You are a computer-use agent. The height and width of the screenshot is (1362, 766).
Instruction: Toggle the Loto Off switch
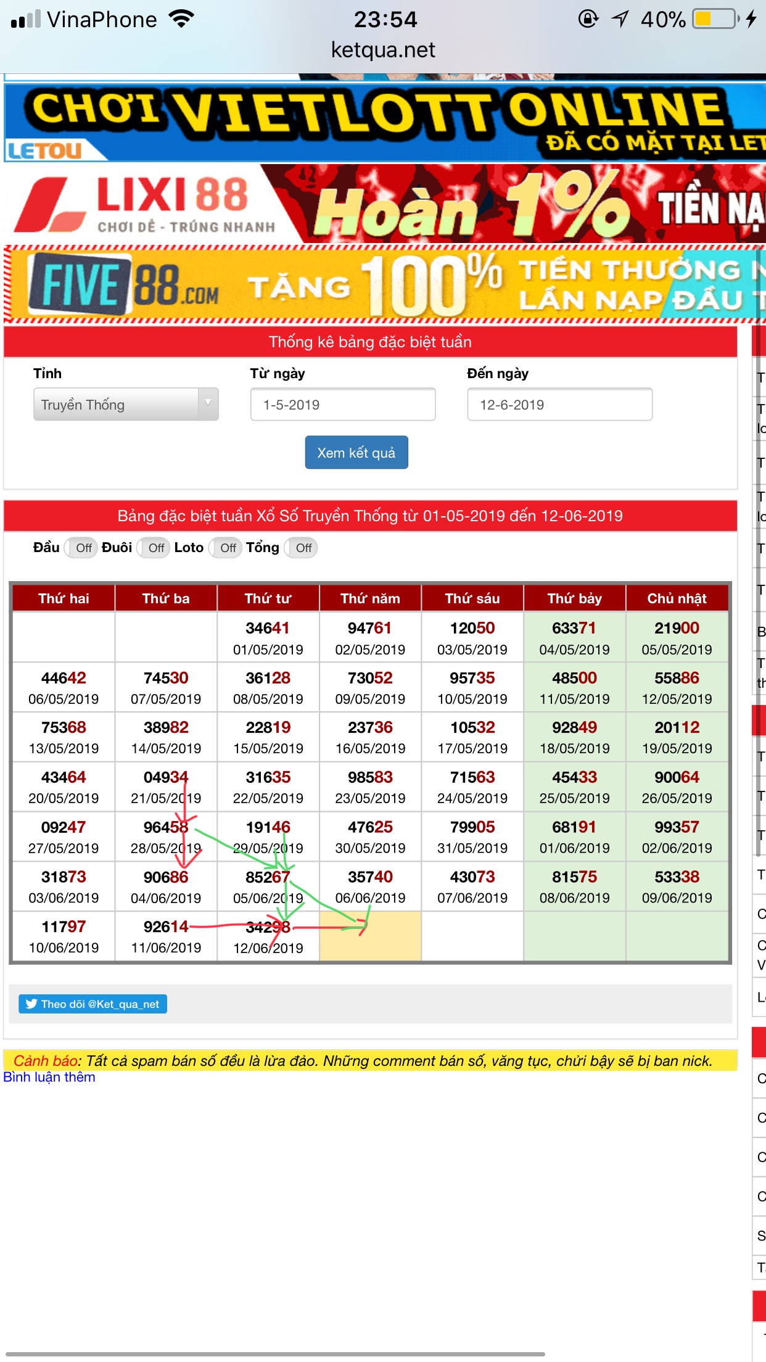coord(225,548)
